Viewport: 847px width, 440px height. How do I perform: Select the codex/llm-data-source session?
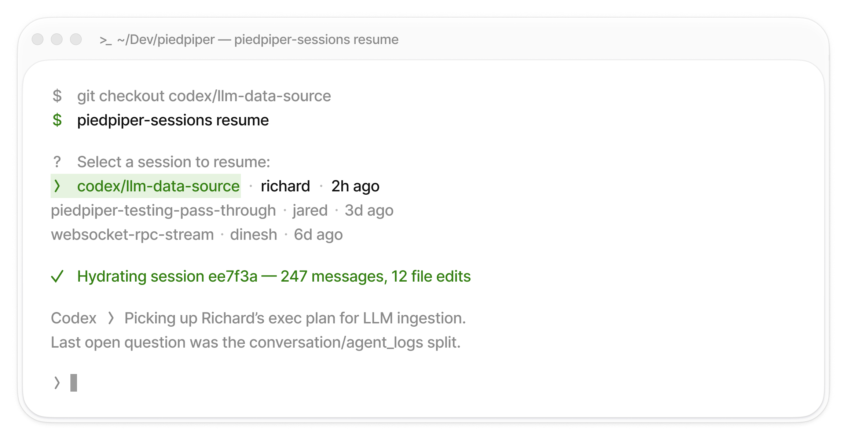tap(215, 186)
